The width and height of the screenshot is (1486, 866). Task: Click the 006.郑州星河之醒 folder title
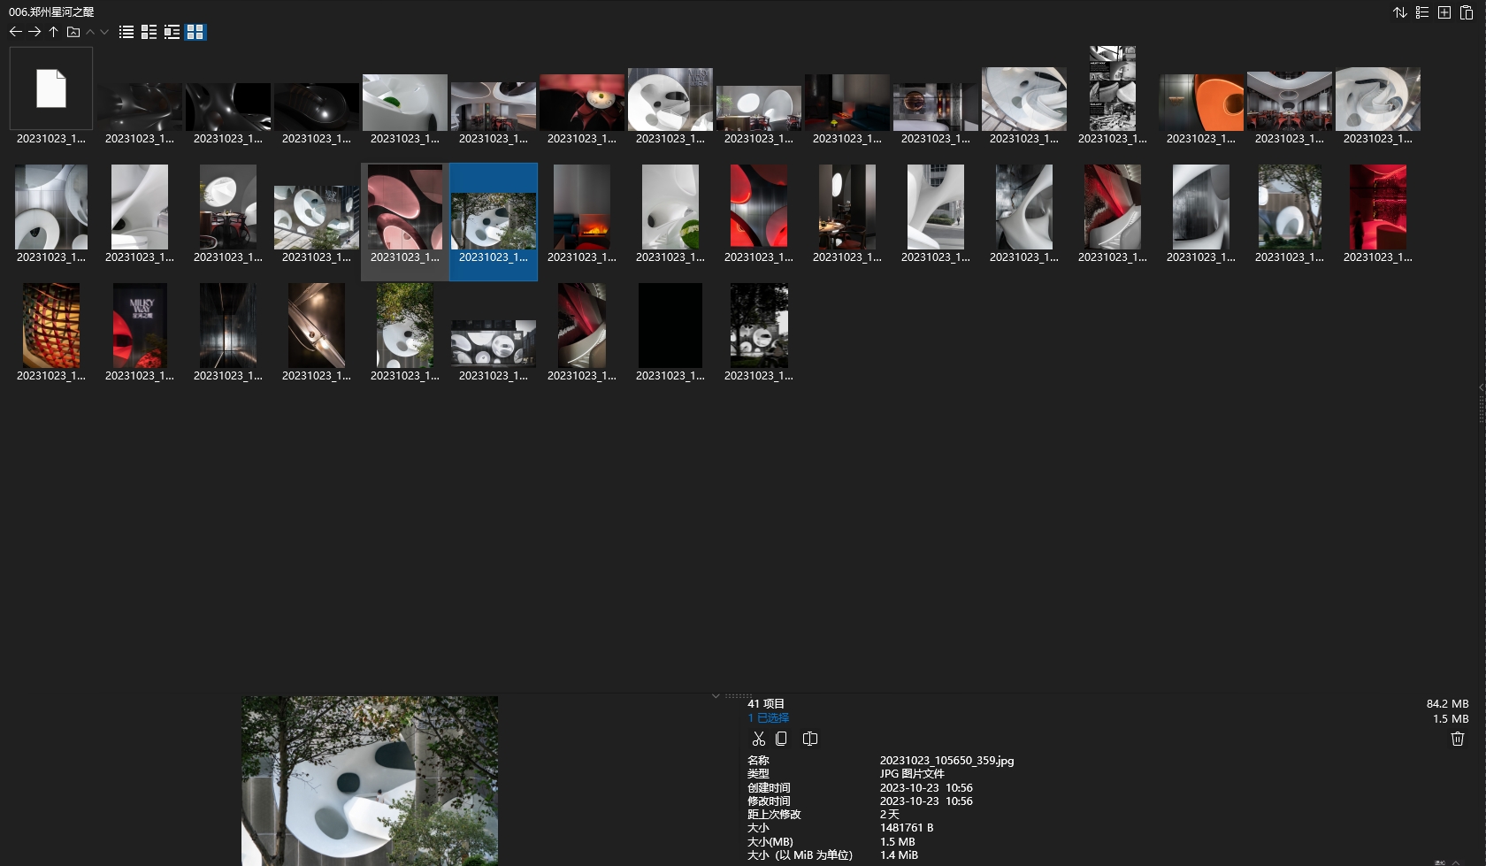[51, 11]
